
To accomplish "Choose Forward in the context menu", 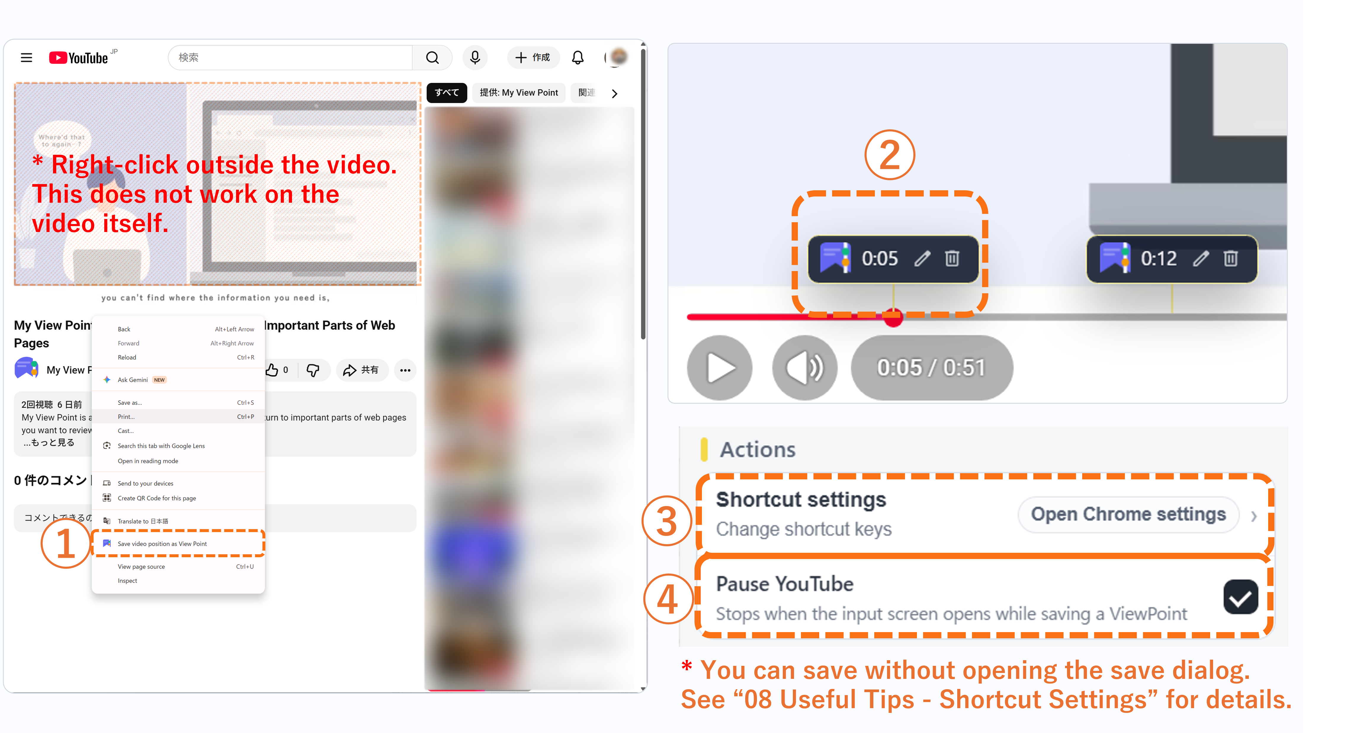I will tap(179, 343).
